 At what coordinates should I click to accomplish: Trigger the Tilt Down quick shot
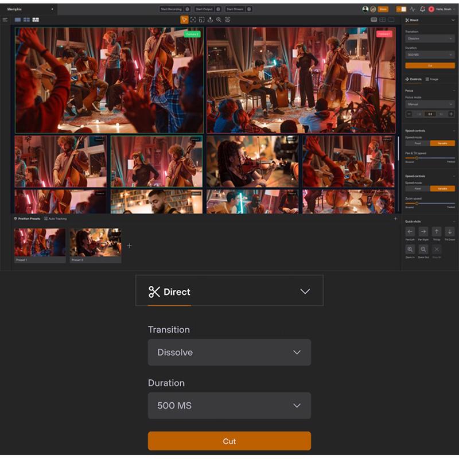[450, 232]
